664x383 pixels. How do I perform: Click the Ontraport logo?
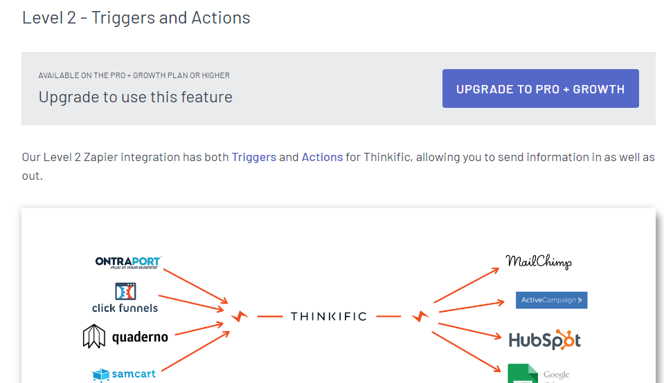tap(128, 263)
